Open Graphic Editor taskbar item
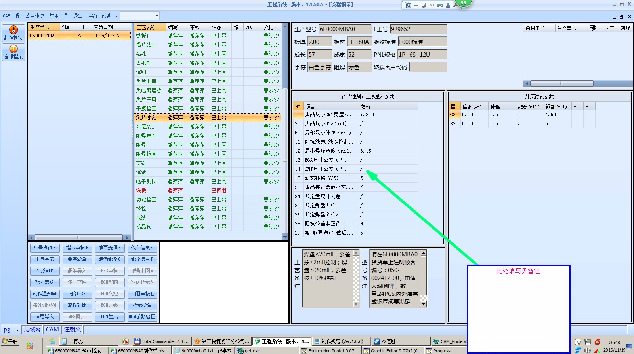The width and height of the screenshot is (634, 354). pos(393,350)
